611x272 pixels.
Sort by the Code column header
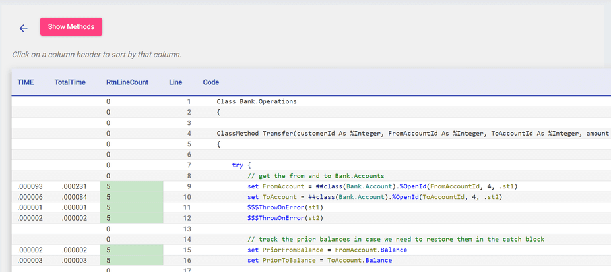click(211, 82)
